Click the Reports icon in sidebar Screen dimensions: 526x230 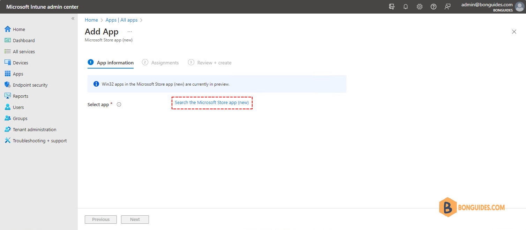(x=8, y=96)
